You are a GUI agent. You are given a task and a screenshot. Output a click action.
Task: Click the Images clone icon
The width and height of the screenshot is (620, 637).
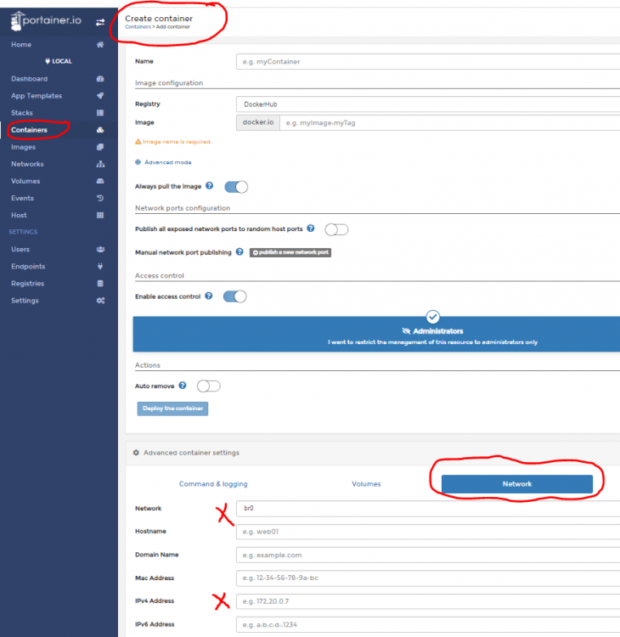pyautogui.click(x=100, y=147)
